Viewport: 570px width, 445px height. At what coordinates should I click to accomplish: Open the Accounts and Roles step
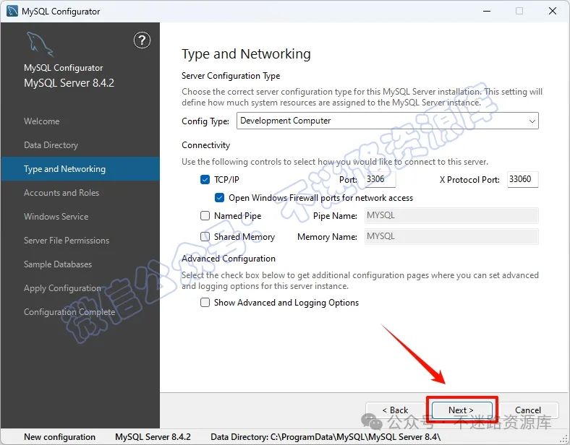[x=61, y=193]
